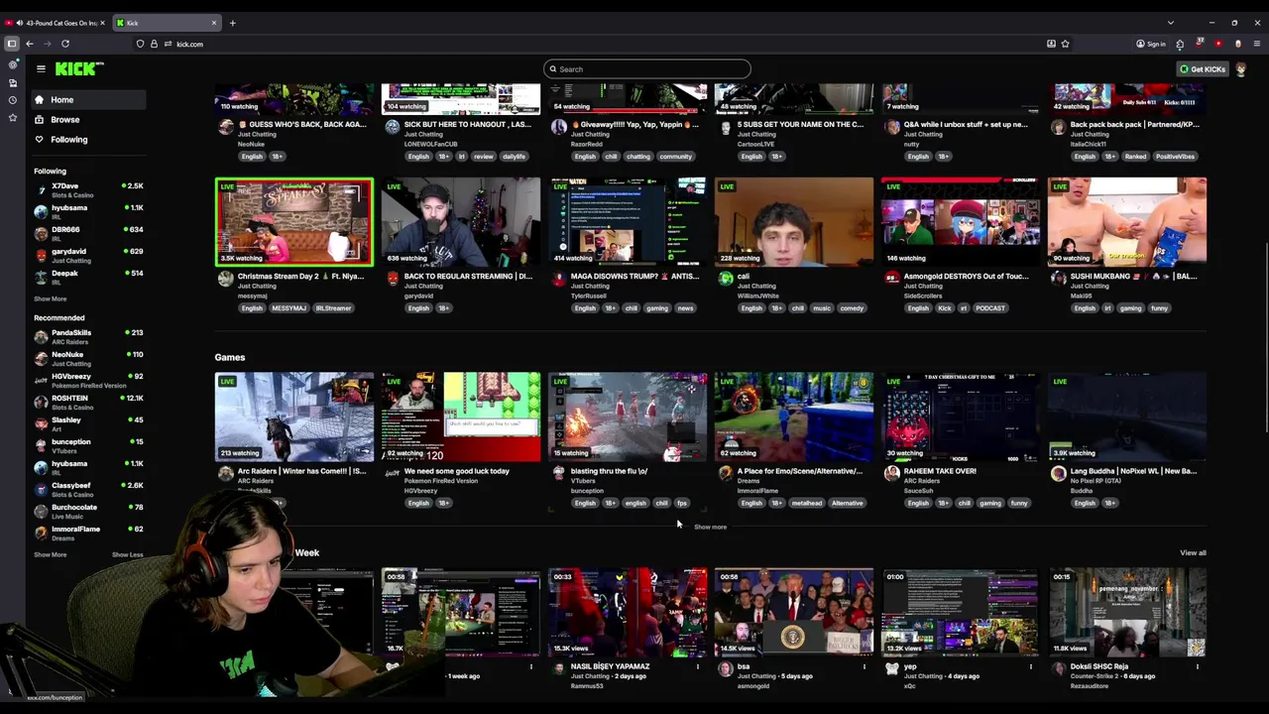Click the install app icon in address bar
This screenshot has width=1269, height=714.
click(x=1051, y=44)
